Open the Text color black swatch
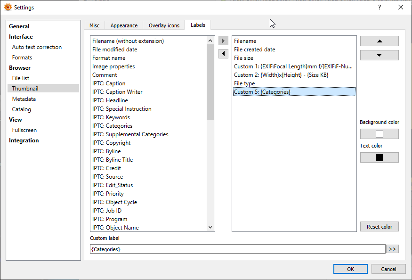The width and height of the screenshot is (412, 280). [x=379, y=157]
